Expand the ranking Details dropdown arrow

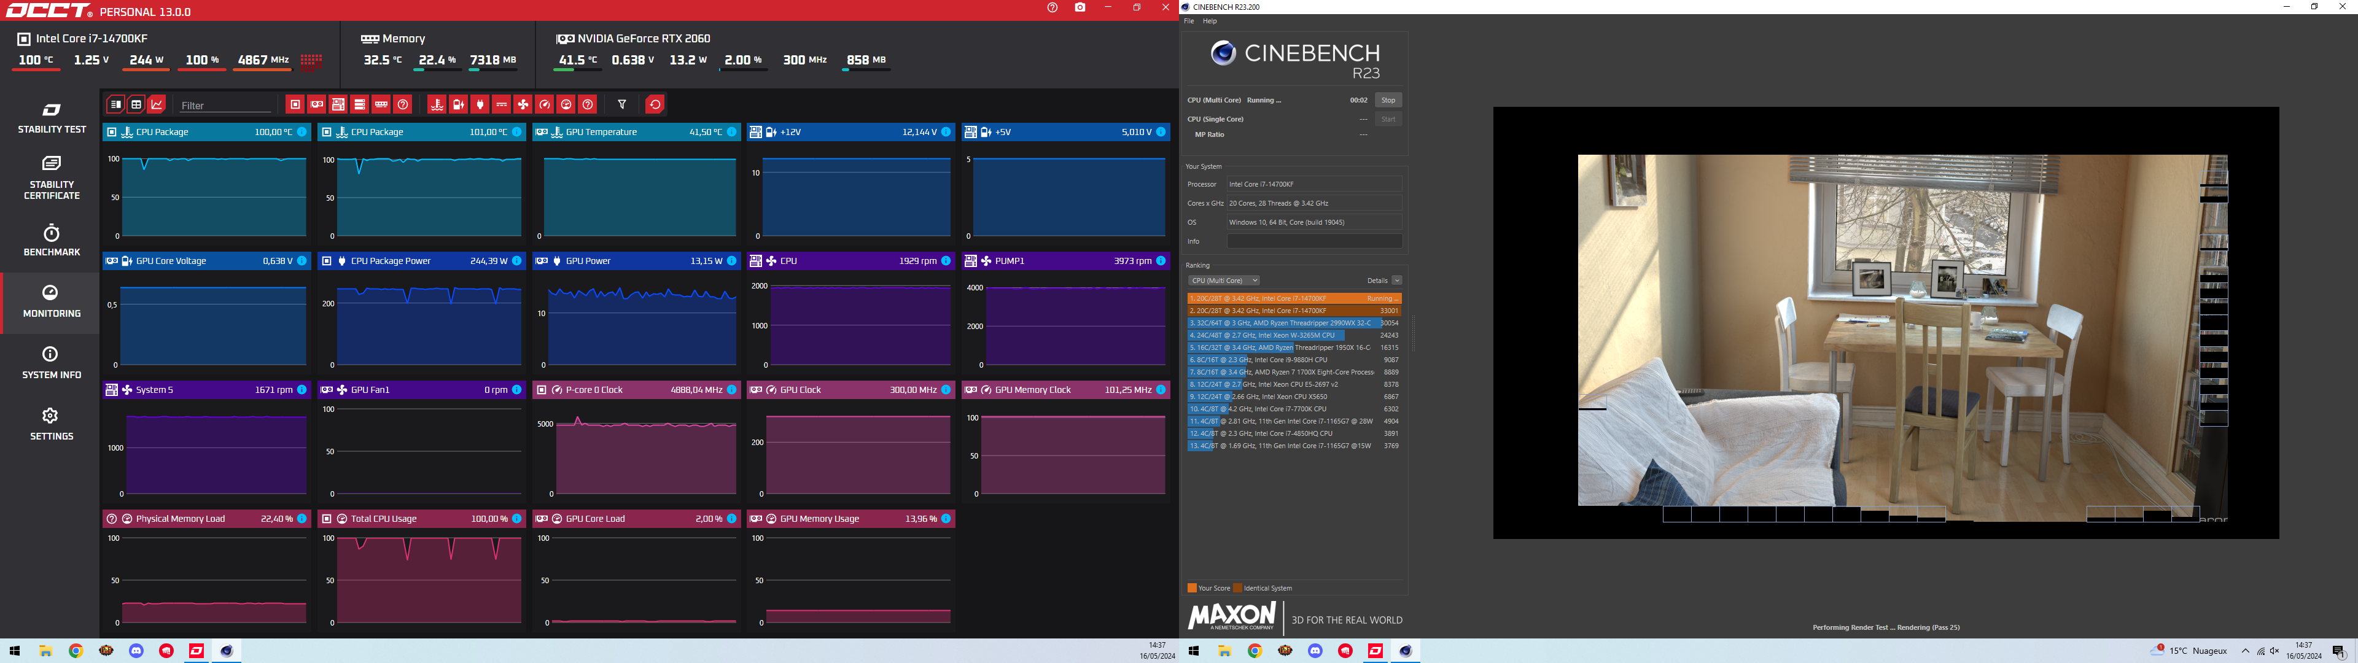pos(1397,280)
